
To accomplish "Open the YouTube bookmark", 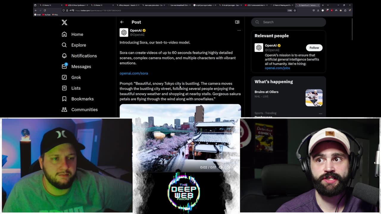I will pos(46,15).
